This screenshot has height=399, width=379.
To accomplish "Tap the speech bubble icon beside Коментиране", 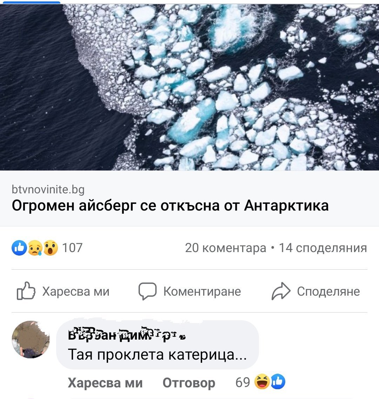I will click(147, 291).
